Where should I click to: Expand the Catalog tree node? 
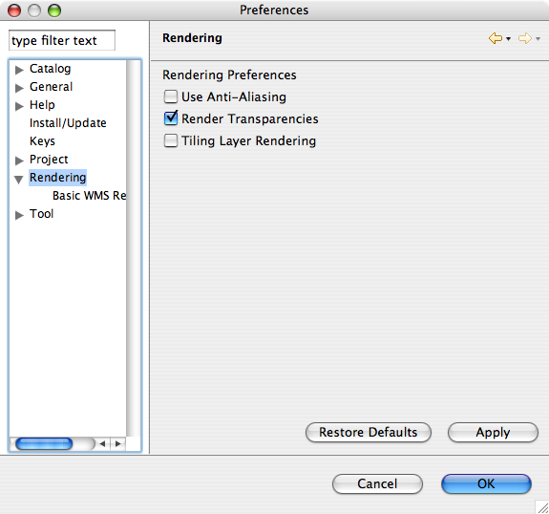click(x=19, y=70)
